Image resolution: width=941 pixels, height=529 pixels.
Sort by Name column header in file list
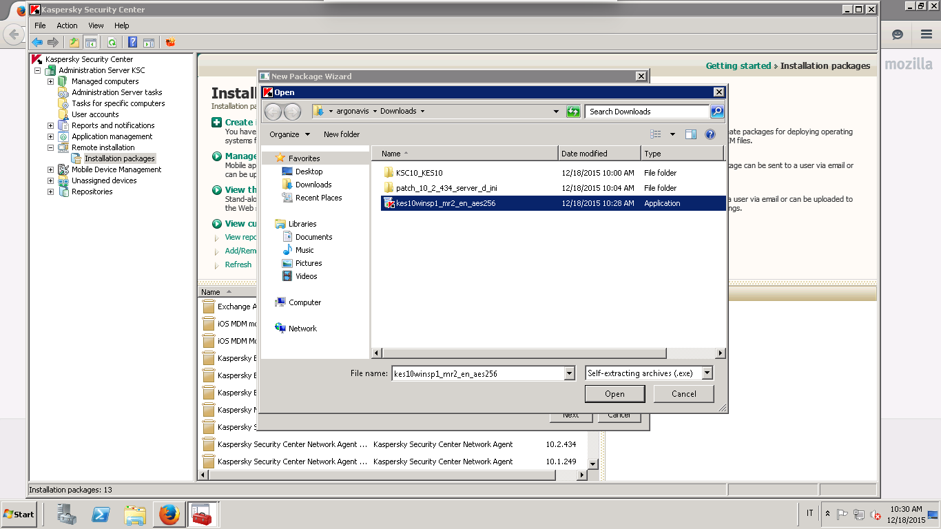(465, 154)
